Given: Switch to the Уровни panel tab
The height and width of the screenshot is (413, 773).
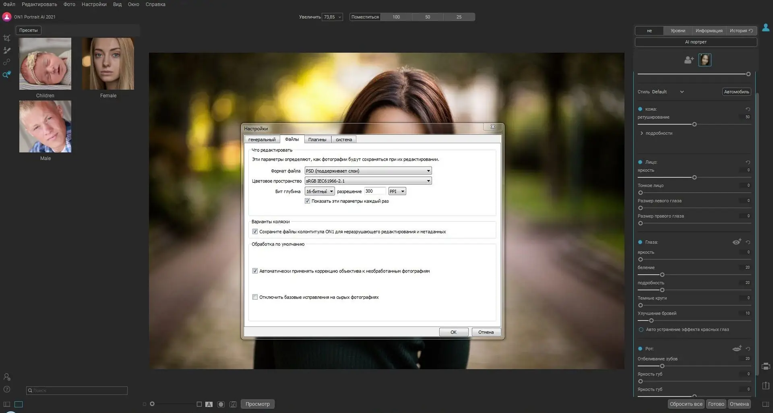Looking at the screenshot, I should pos(678,31).
